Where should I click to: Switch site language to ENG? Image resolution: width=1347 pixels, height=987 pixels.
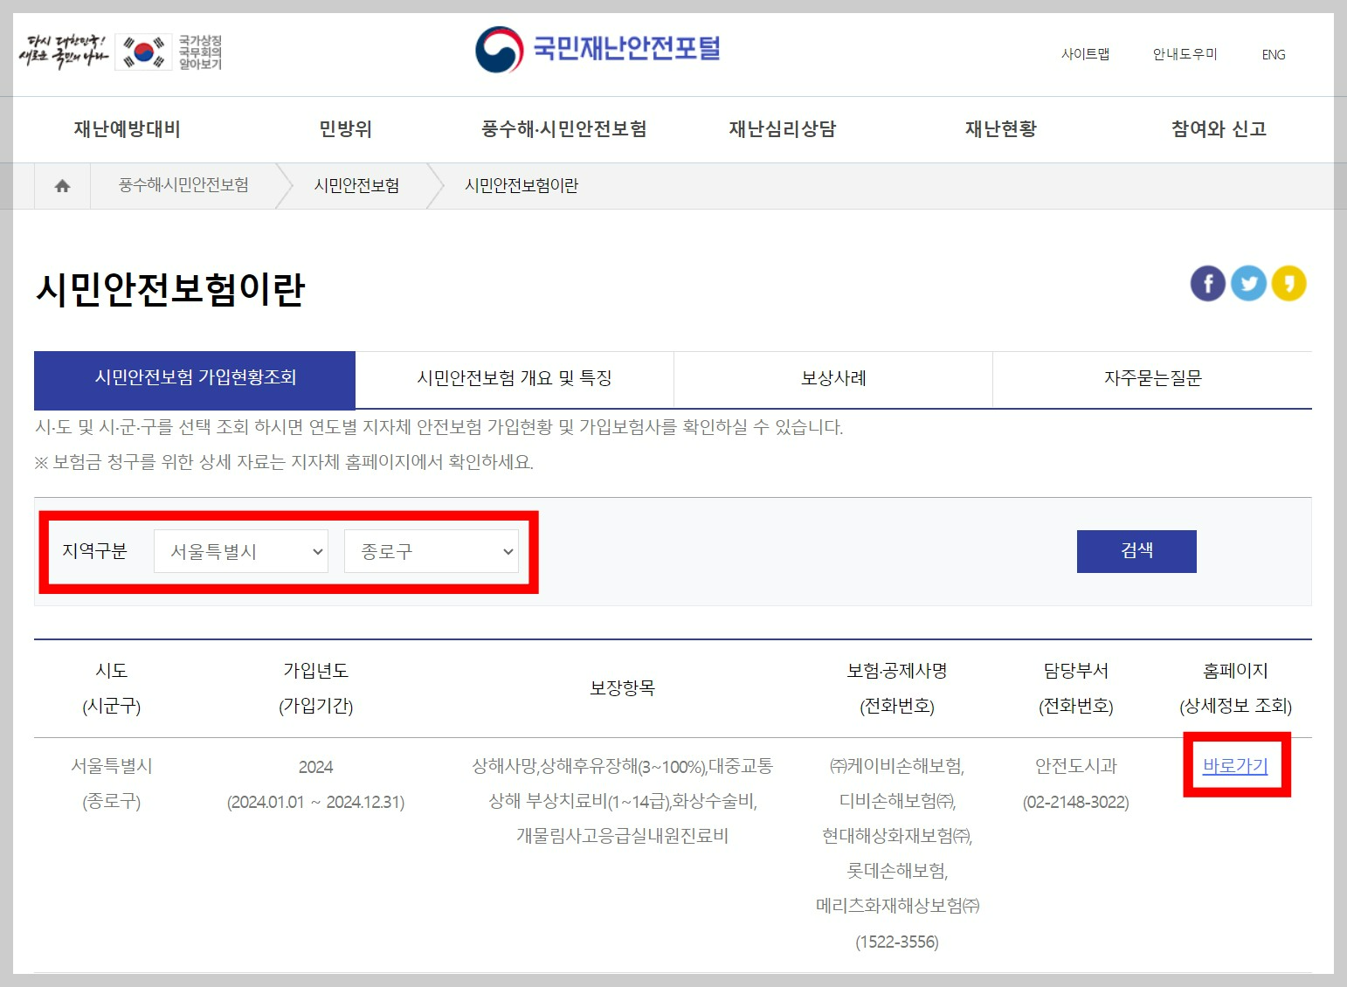click(1273, 54)
